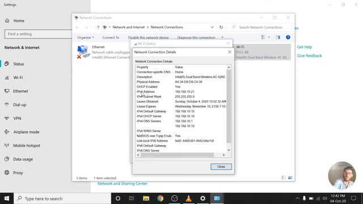Click Diagnose this connection
This screenshot has width=363, height=204.
pyautogui.click(x=196, y=37)
